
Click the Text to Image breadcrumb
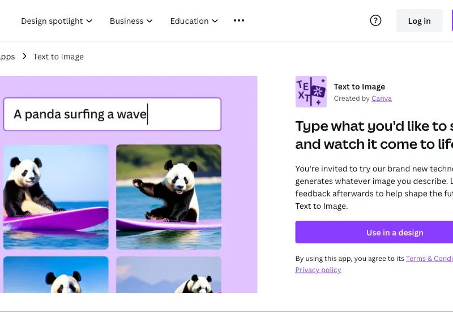58,57
